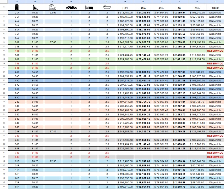Select the set-square area icon header
The width and height of the screenshot is (224, 189).
(x=35, y=7)
